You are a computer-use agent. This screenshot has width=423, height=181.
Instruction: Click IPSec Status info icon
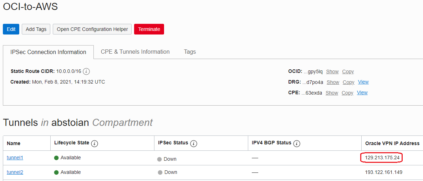pos(194,144)
